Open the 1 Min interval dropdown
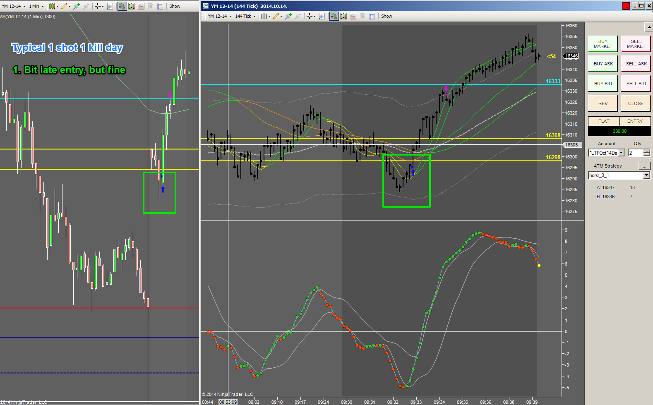Viewport: 653px width, 405px height. [x=36, y=6]
